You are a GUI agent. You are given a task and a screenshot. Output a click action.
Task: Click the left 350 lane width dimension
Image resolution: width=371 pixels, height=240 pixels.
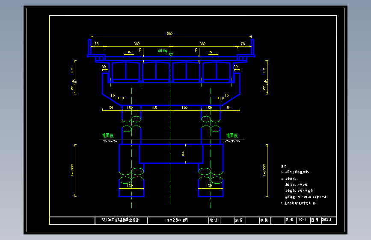coord(137,44)
